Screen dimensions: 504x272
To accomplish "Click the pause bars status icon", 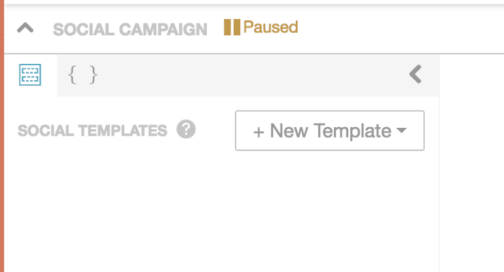I will pyautogui.click(x=232, y=27).
